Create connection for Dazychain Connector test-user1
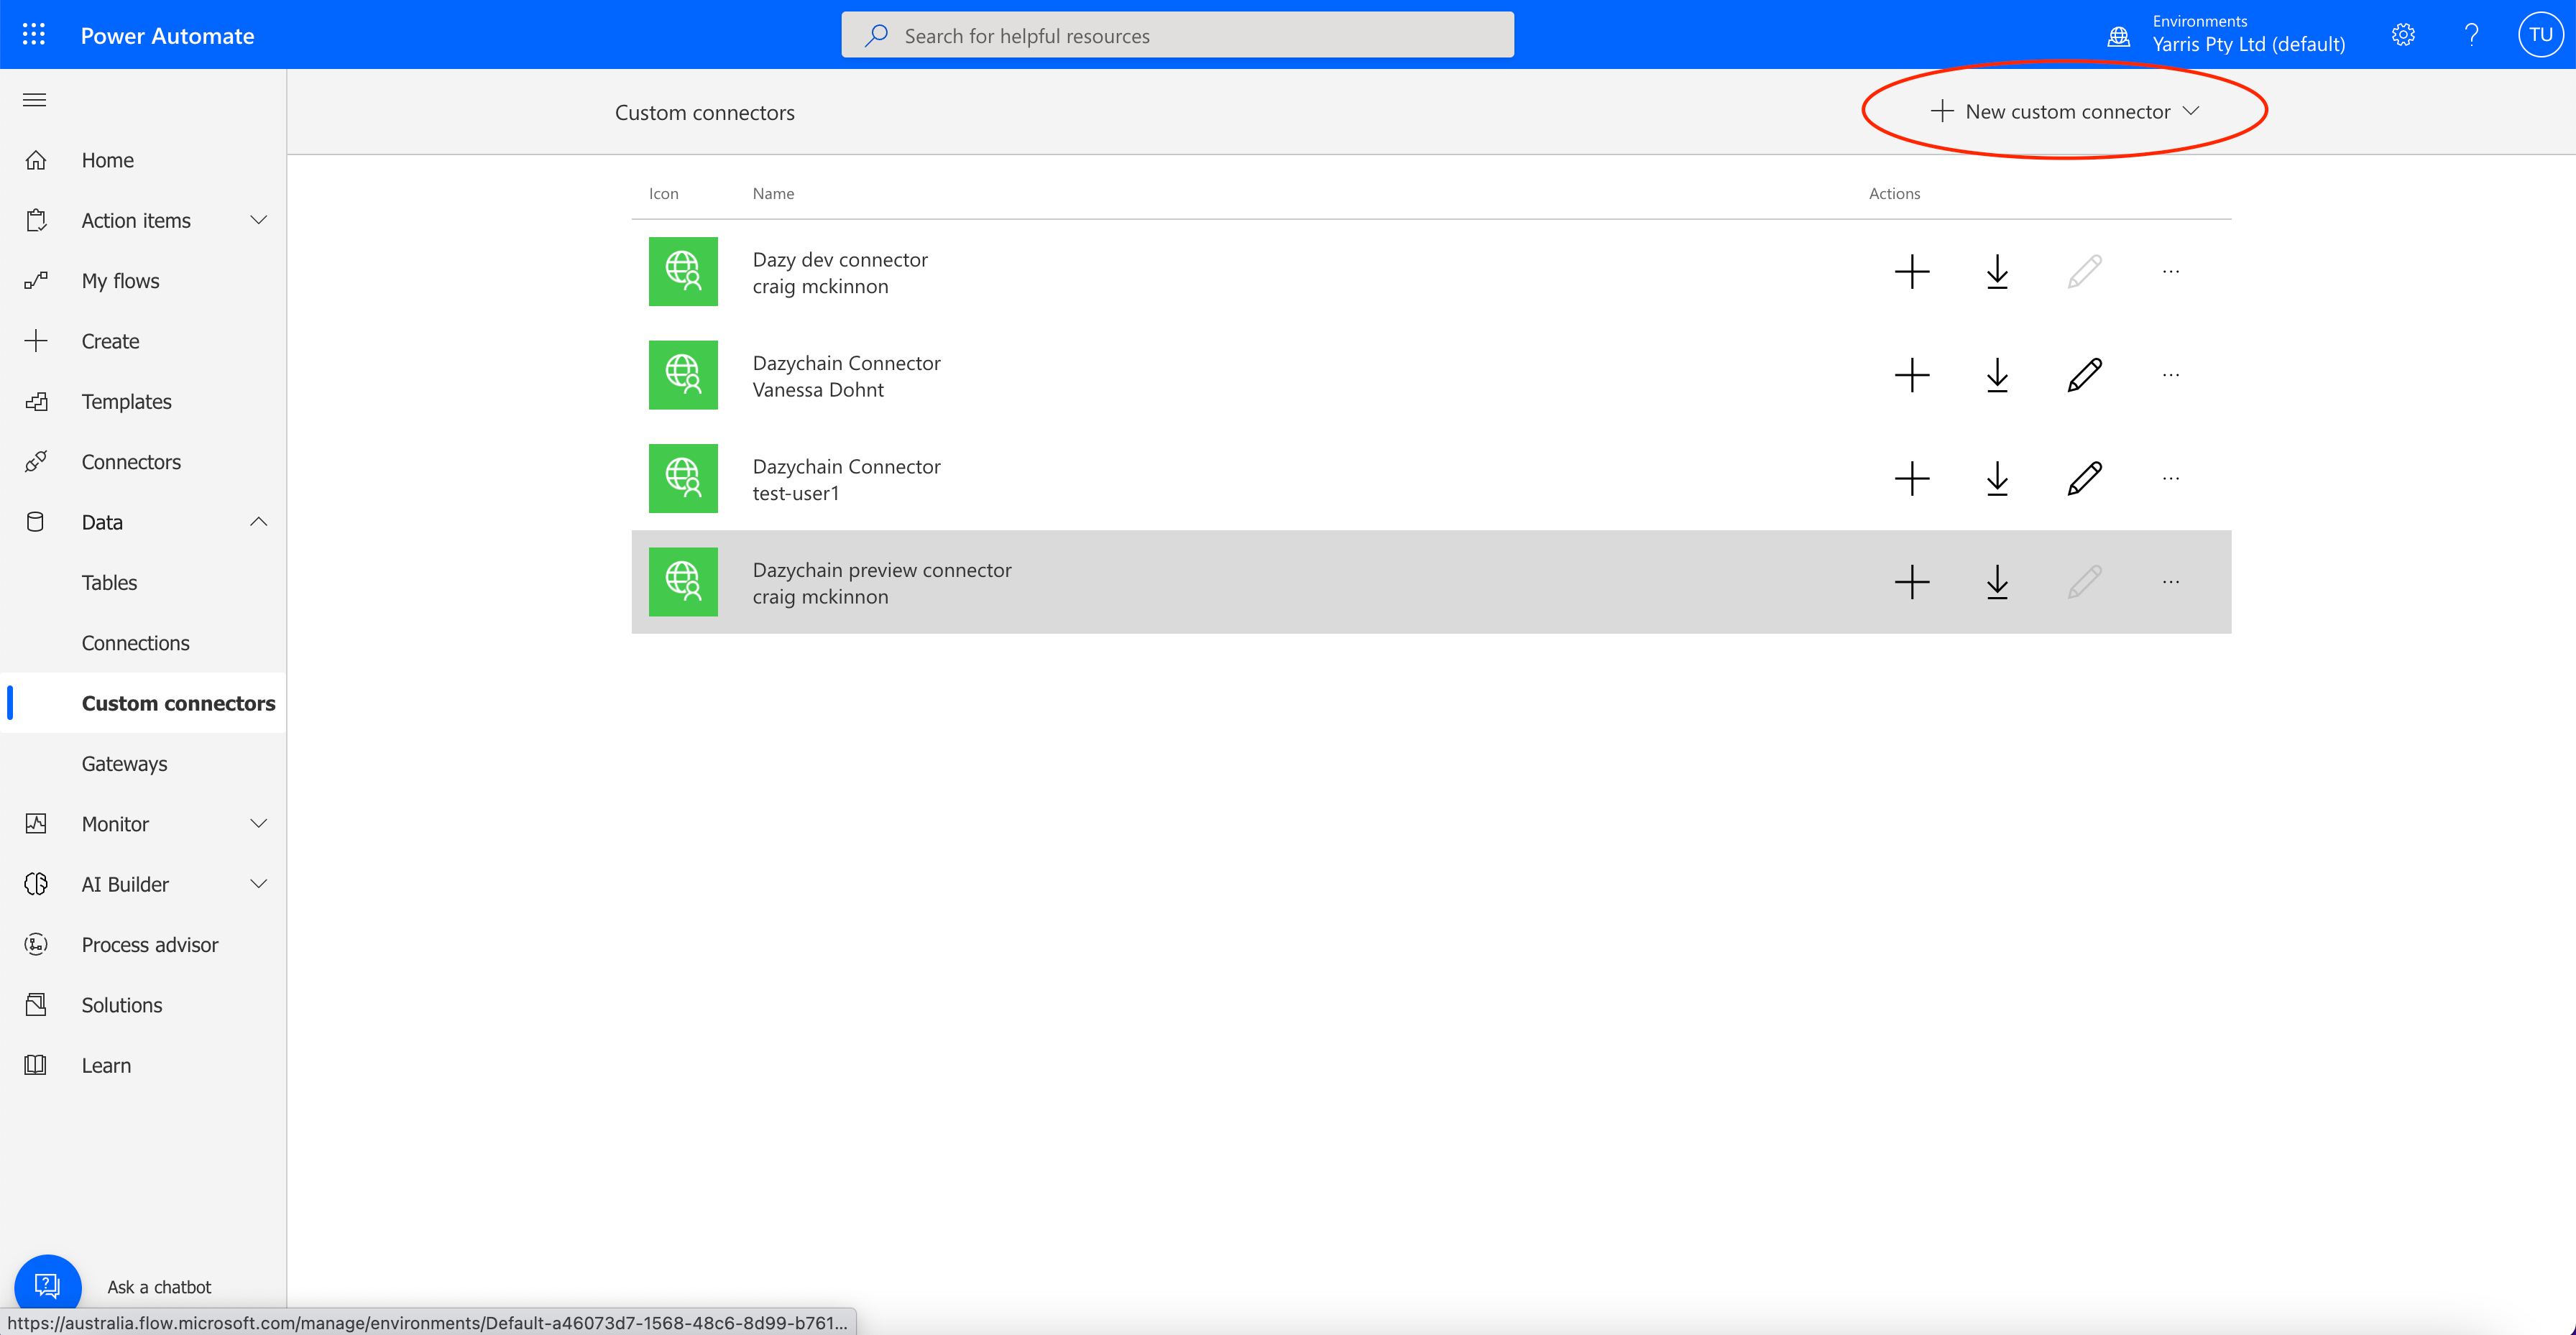The height and width of the screenshot is (1335, 2576). click(1912, 479)
